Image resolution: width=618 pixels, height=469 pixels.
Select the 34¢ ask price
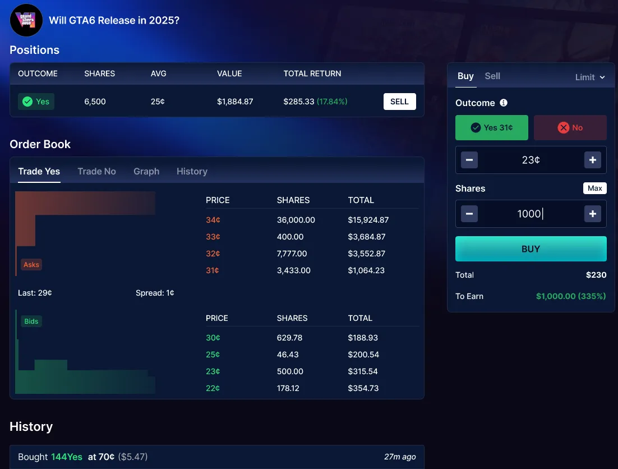point(213,220)
